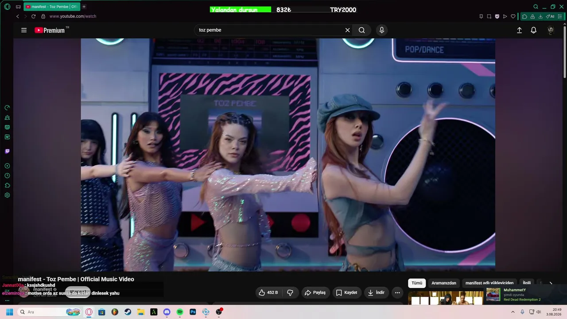This screenshot has height=319, width=567.
Task: Switch to the manifest - Toz Pembe tab
Action: 51,7
